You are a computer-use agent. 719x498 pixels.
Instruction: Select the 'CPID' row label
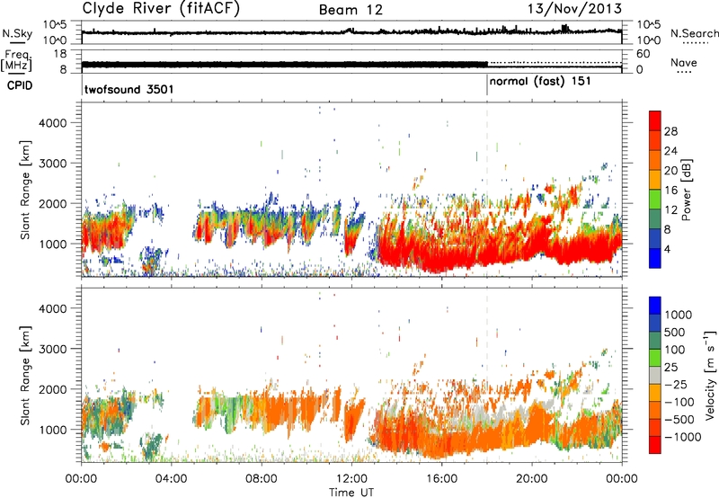coord(20,85)
